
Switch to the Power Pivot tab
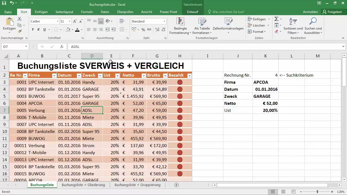[168, 12]
